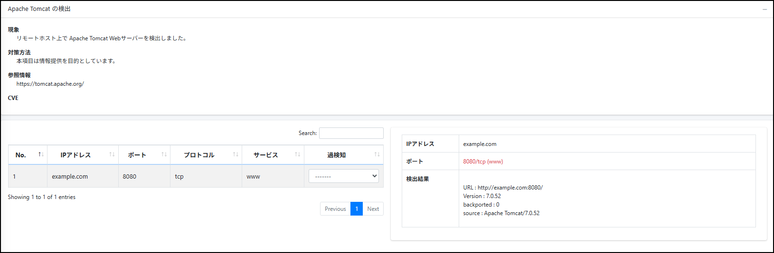Click the 対策方法 heading

pyautogui.click(x=19, y=53)
